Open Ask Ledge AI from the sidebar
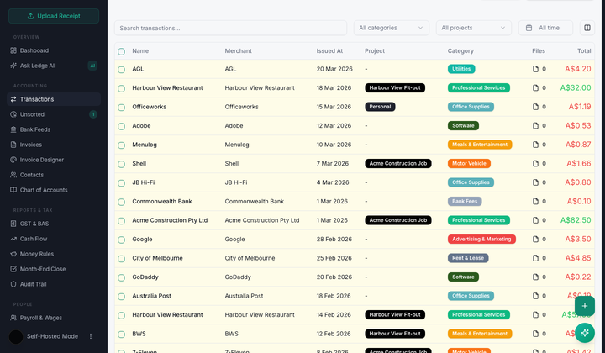The image size is (605, 353). (37, 66)
